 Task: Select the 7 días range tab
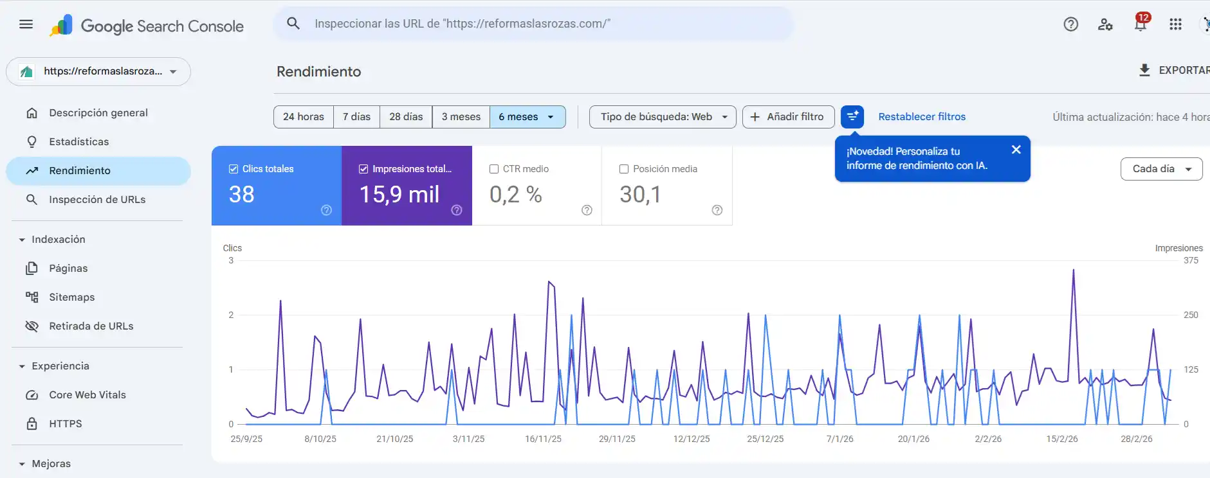click(356, 117)
